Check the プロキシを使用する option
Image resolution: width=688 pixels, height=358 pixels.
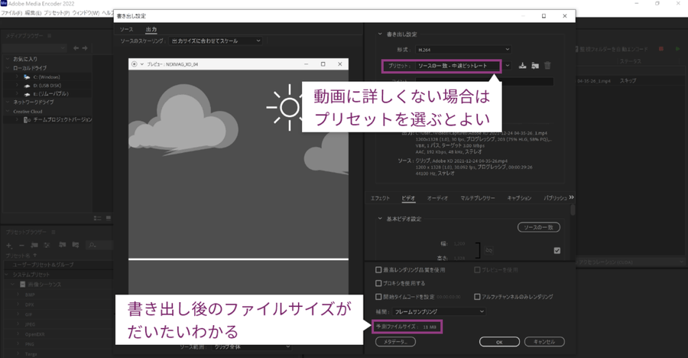click(378, 283)
